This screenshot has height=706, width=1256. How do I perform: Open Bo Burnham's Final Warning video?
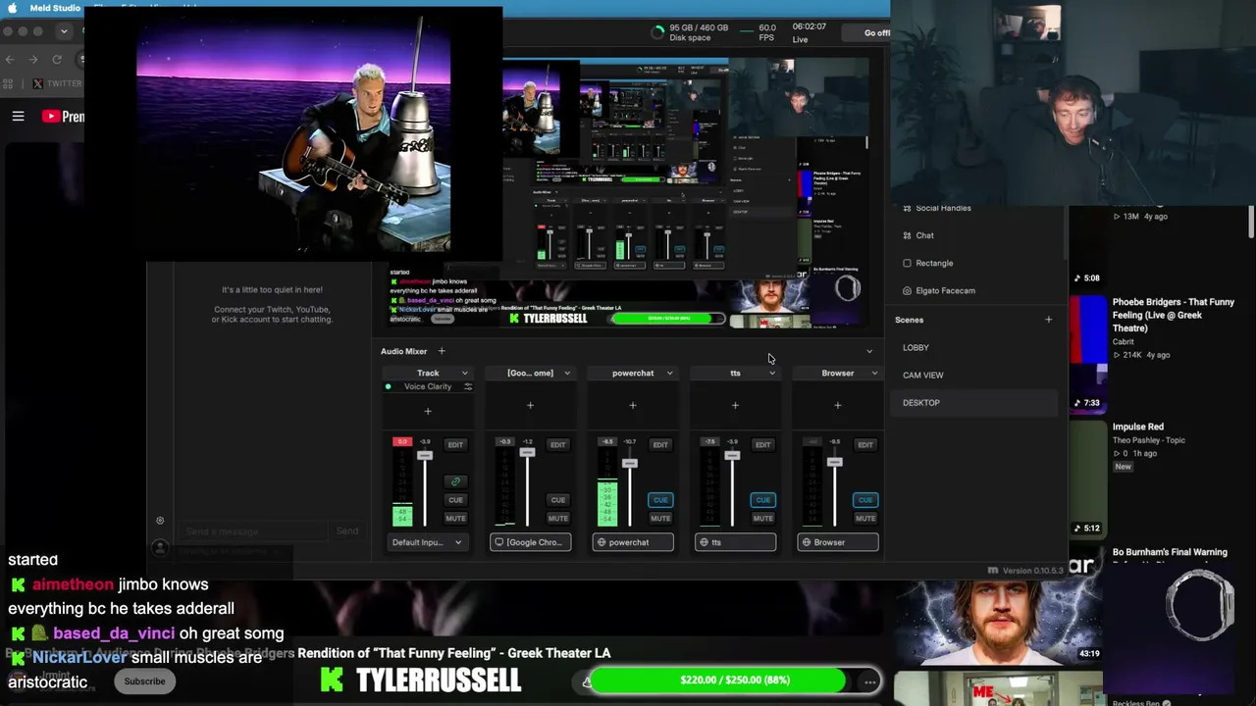(1170, 552)
